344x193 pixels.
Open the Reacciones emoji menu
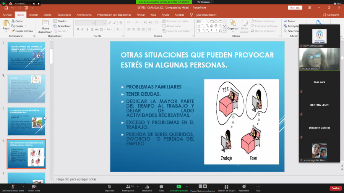point(244,187)
